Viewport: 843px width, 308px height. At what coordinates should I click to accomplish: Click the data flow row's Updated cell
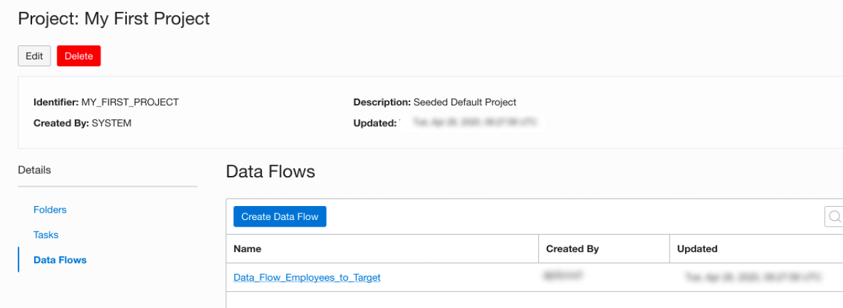pos(752,276)
